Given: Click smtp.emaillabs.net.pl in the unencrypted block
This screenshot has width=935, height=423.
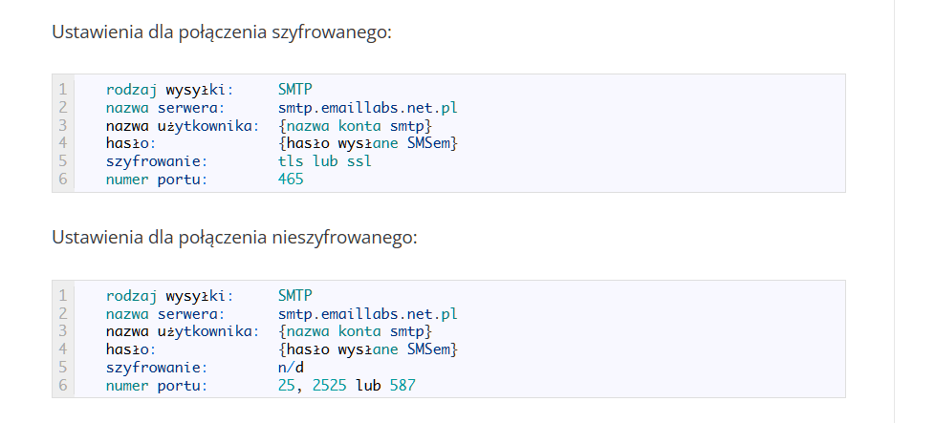Looking at the screenshot, I should [x=368, y=313].
